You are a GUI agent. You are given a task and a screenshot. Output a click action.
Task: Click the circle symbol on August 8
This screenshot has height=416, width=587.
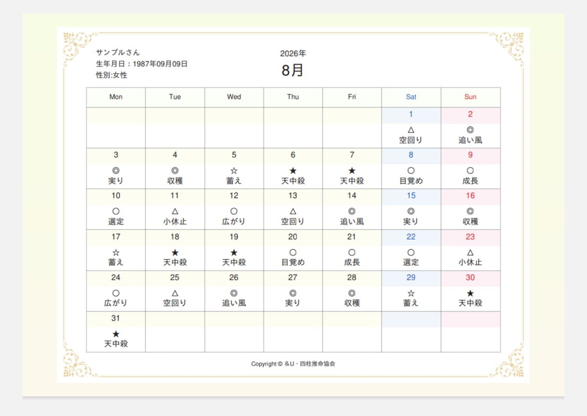click(x=411, y=171)
